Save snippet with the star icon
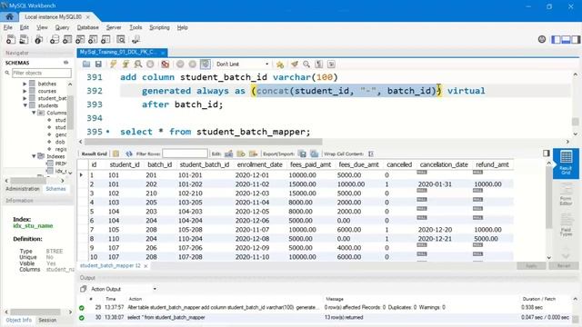This screenshot has width=582, height=327. tap(280, 64)
